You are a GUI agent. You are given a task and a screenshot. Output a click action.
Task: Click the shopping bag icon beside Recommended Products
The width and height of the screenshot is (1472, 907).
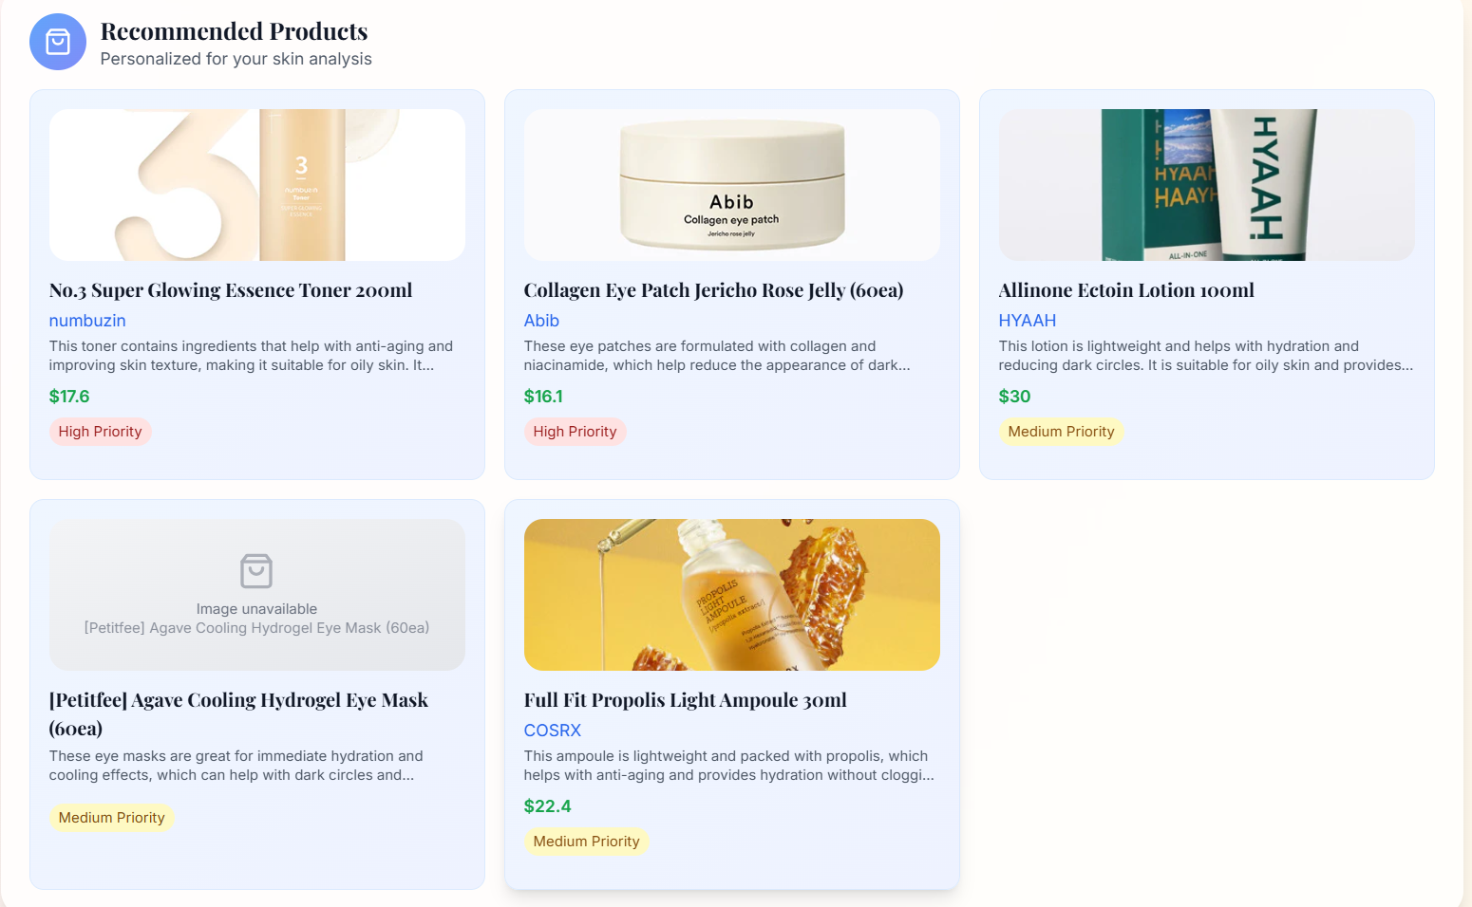(58, 42)
